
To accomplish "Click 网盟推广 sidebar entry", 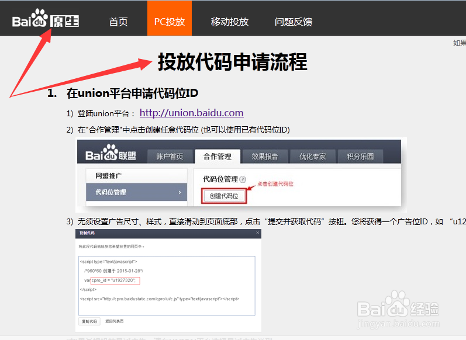I will click(137, 176).
